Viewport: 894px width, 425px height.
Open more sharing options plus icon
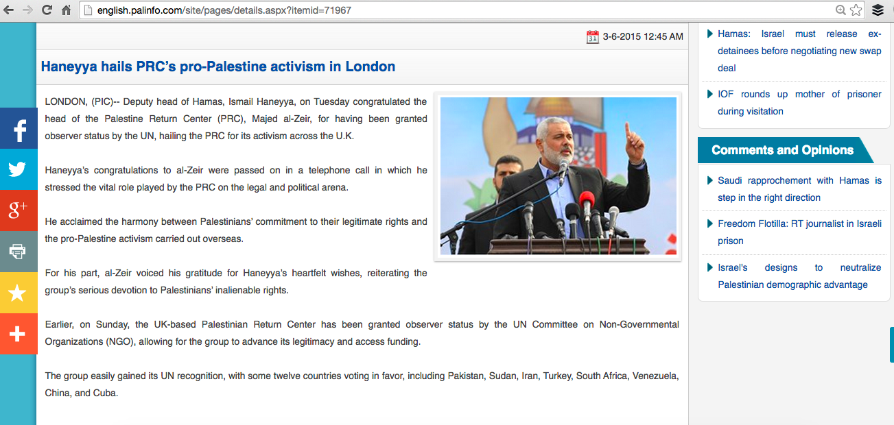click(x=19, y=334)
